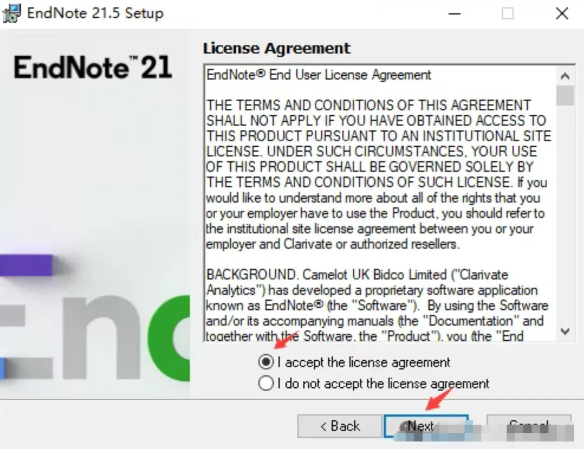Minimize the EndNote 21.5 Setup window
Image resolution: width=584 pixels, height=449 pixels.
(x=454, y=14)
